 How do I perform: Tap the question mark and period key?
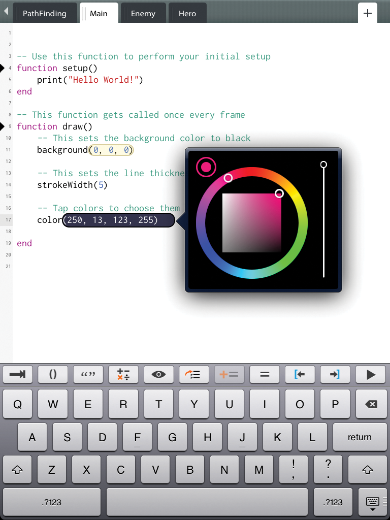(x=328, y=470)
